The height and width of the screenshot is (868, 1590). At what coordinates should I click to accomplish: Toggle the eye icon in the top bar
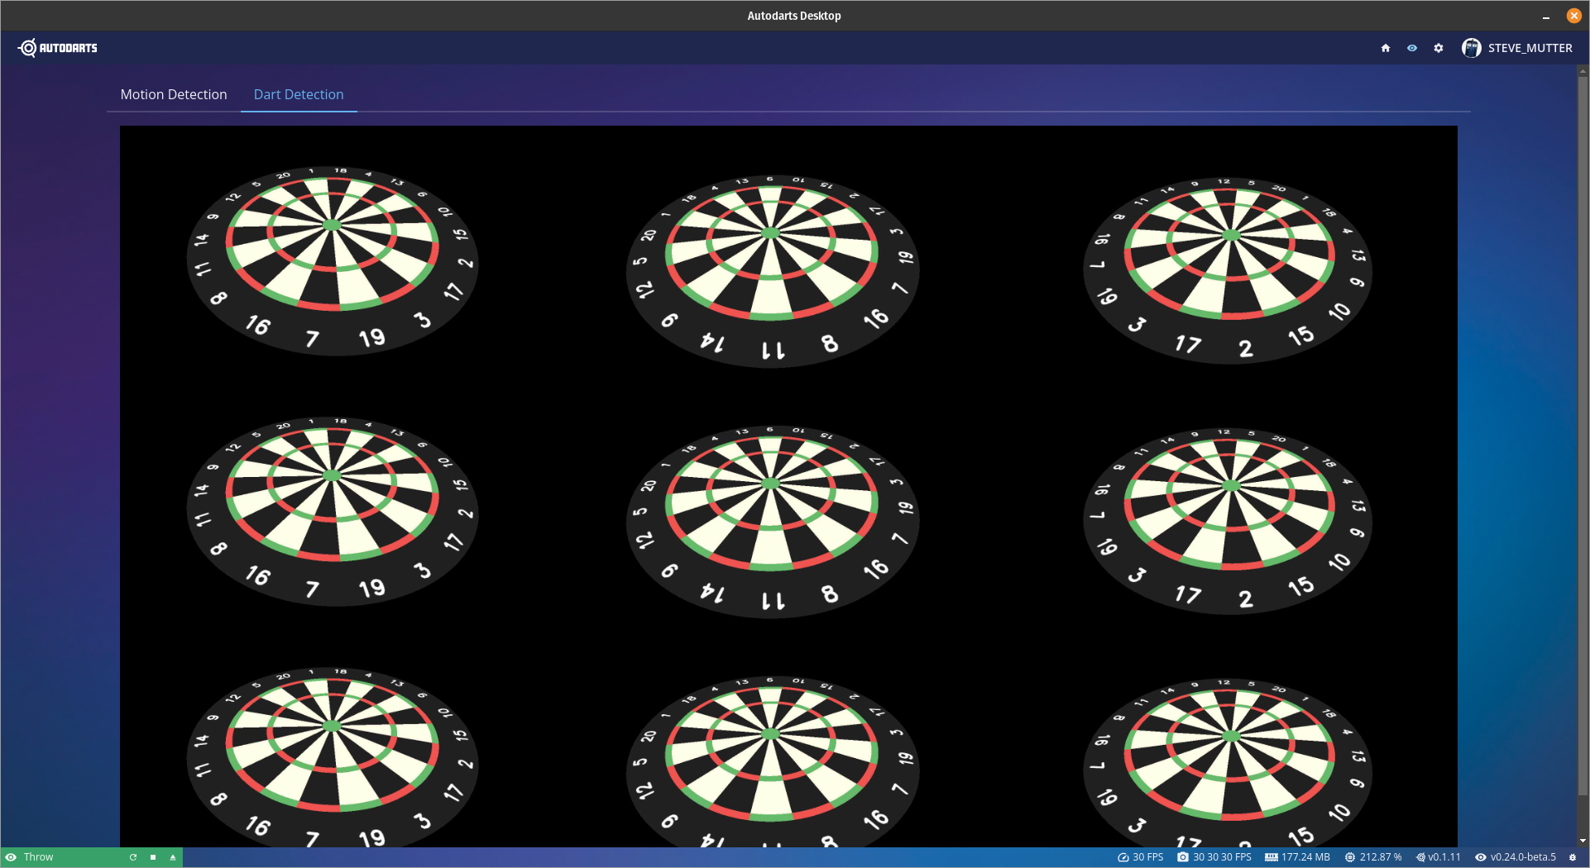click(1411, 48)
